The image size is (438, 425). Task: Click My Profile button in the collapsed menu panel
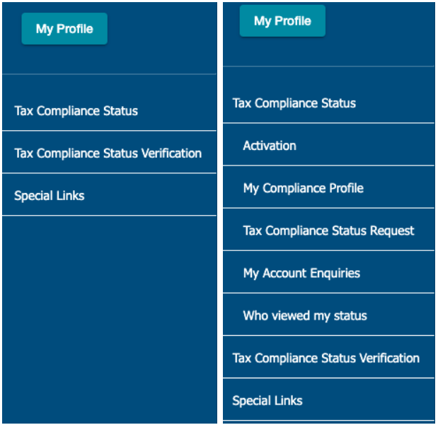click(64, 29)
